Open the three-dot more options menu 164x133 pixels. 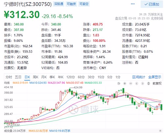(133, 4)
